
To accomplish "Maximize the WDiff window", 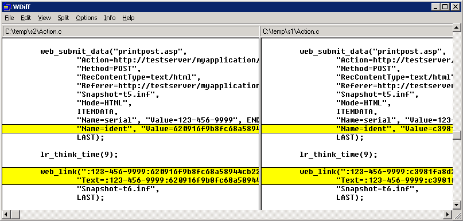I will [445, 7].
